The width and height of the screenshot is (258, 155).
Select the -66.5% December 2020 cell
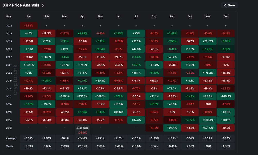[225, 73]
